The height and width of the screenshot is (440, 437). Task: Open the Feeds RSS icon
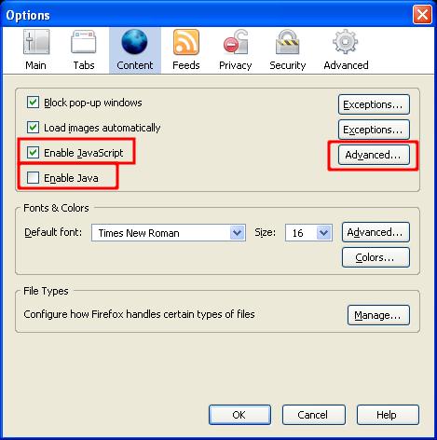tap(186, 42)
